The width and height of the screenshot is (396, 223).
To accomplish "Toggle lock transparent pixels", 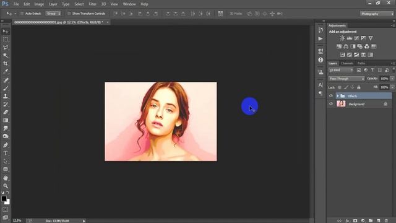I will click(340, 87).
